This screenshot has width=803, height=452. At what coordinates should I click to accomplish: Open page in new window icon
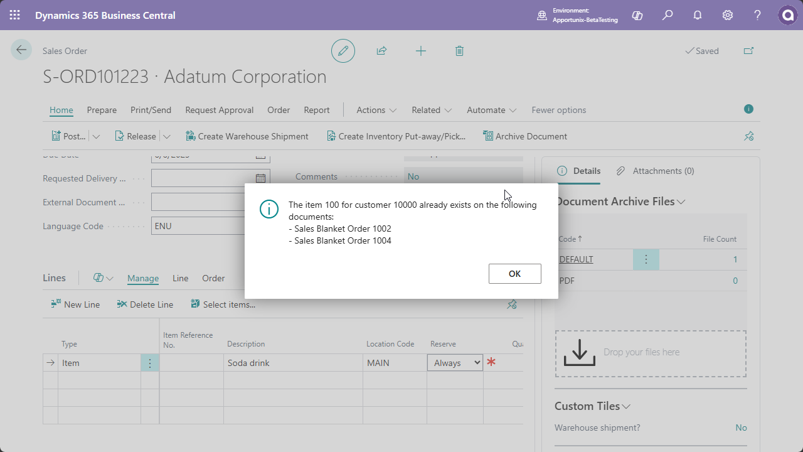(x=748, y=51)
